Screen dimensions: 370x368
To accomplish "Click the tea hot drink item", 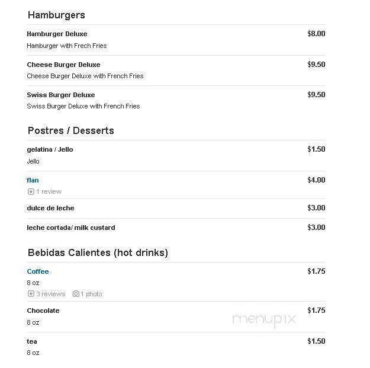I will pos(32,341).
